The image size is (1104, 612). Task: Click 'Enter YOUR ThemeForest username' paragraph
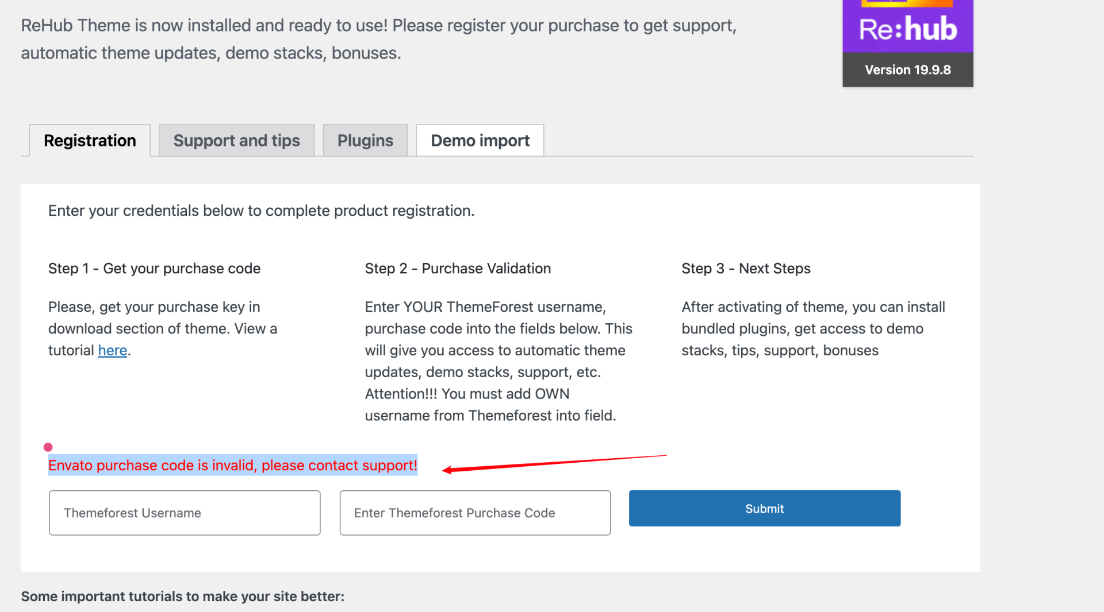pos(499,361)
